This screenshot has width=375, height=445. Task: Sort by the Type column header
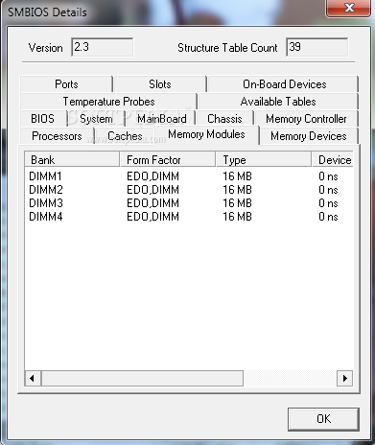pos(264,159)
